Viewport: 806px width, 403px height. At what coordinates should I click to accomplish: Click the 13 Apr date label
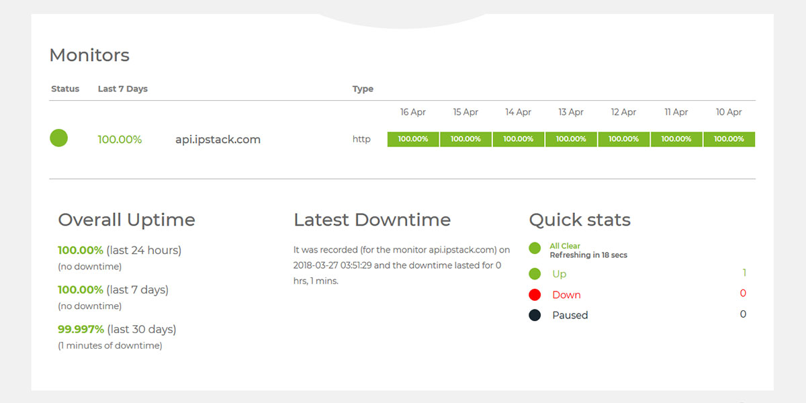point(571,112)
